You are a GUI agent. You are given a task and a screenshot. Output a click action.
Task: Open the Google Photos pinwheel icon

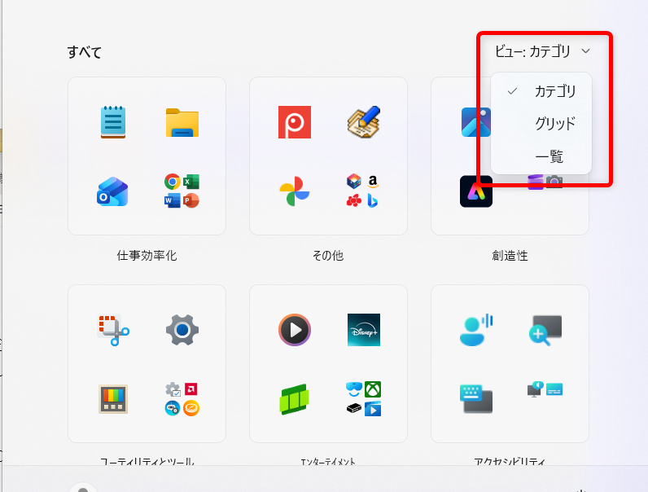(x=294, y=191)
